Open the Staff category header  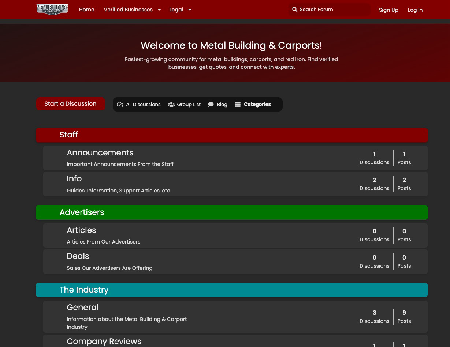tap(232, 135)
